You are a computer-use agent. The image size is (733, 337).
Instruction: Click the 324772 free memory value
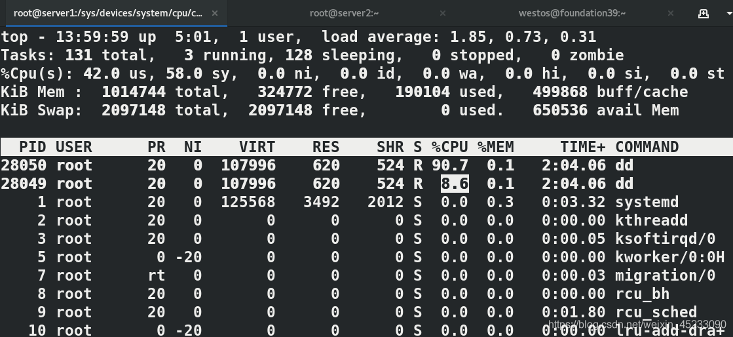[x=285, y=92]
